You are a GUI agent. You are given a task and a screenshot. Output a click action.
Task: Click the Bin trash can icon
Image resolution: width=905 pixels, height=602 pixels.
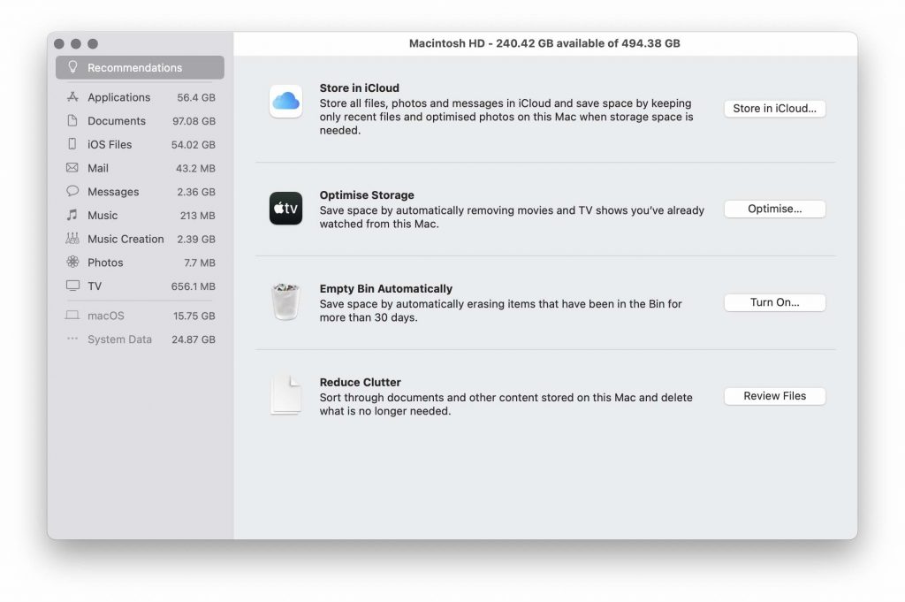coord(285,301)
